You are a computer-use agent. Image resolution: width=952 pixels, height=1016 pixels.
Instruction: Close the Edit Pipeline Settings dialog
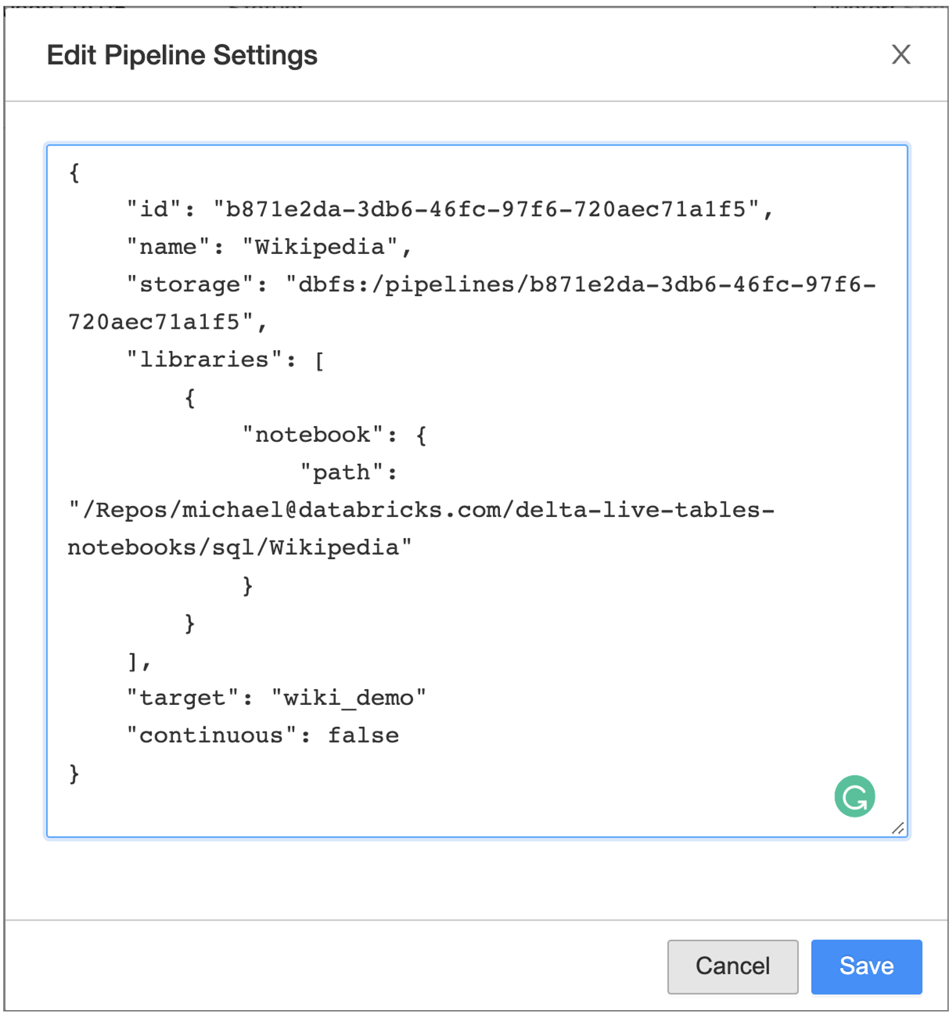coord(901,55)
